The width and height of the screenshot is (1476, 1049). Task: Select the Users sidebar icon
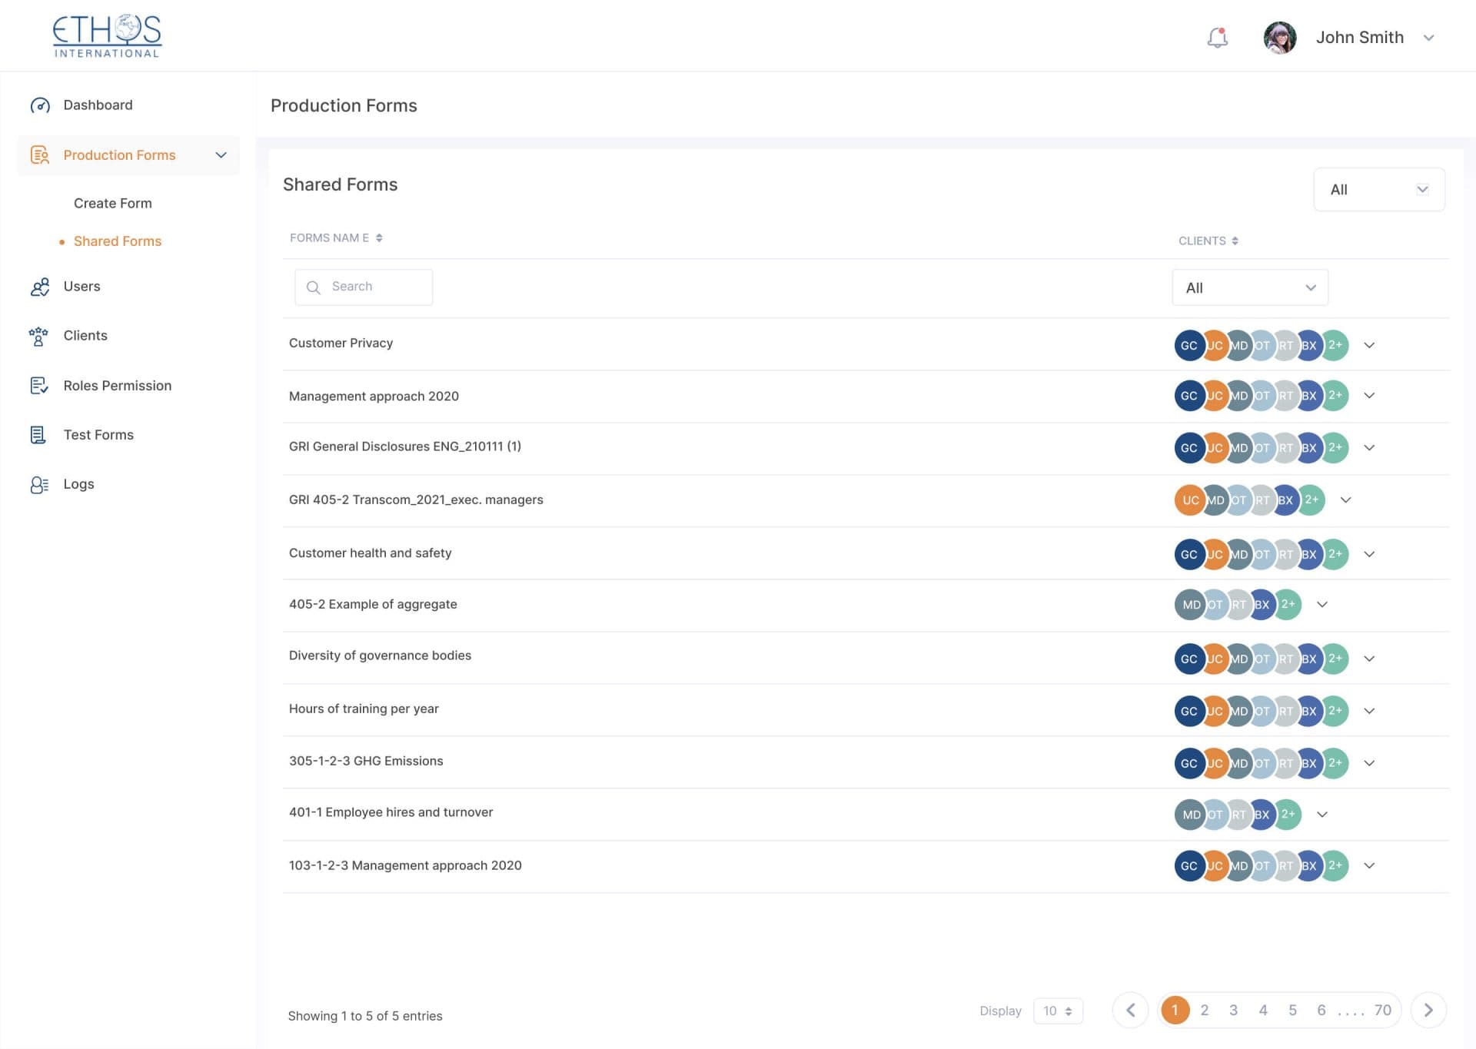tap(40, 286)
